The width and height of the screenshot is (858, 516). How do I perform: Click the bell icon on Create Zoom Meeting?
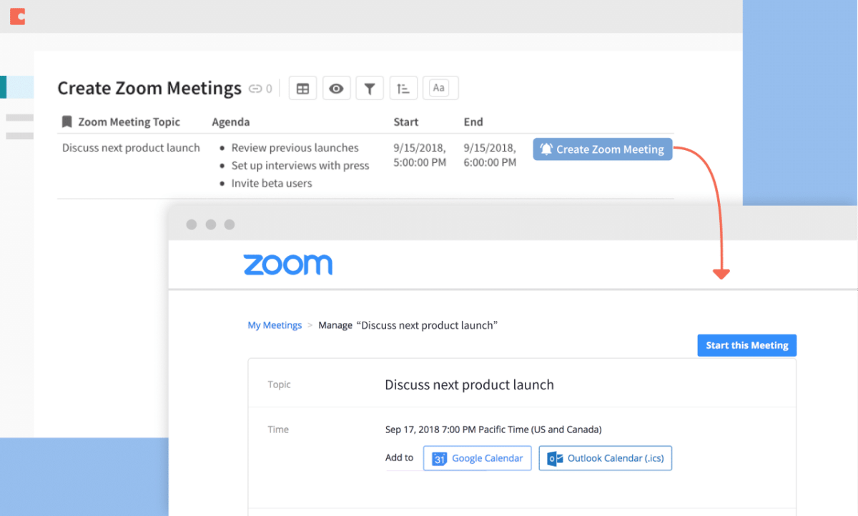coord(548,149)
